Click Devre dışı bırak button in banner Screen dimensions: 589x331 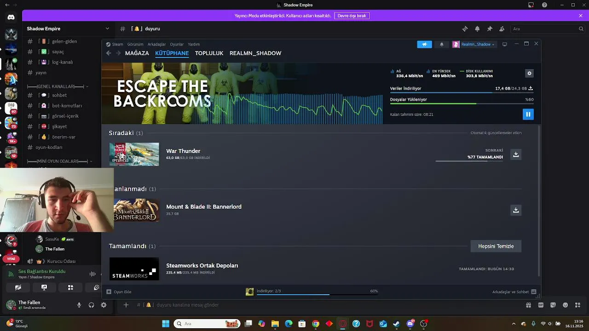352,16
